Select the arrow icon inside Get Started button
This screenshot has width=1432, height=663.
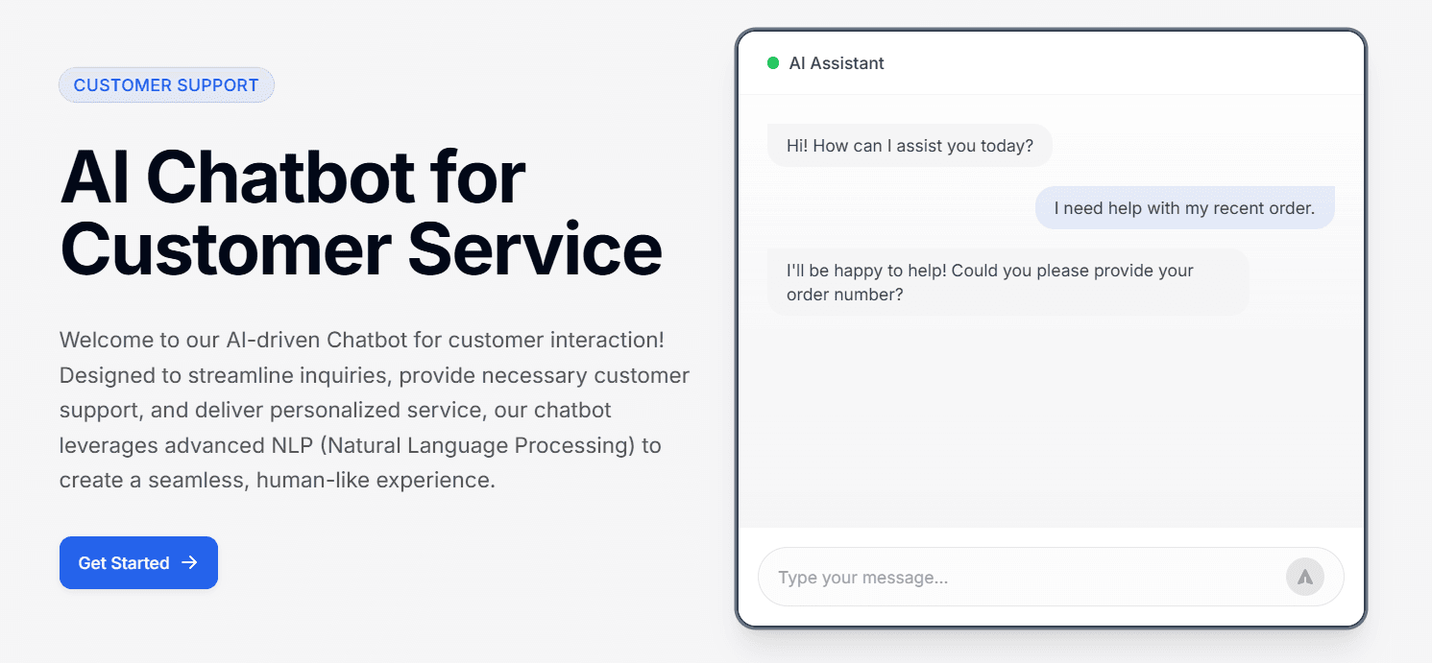pos(192,563)
